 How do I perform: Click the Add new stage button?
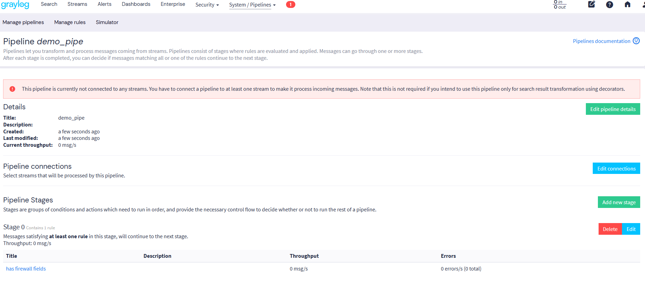619,202
